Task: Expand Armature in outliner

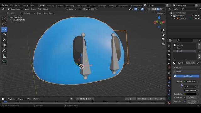Action: (x=174, y=19)
